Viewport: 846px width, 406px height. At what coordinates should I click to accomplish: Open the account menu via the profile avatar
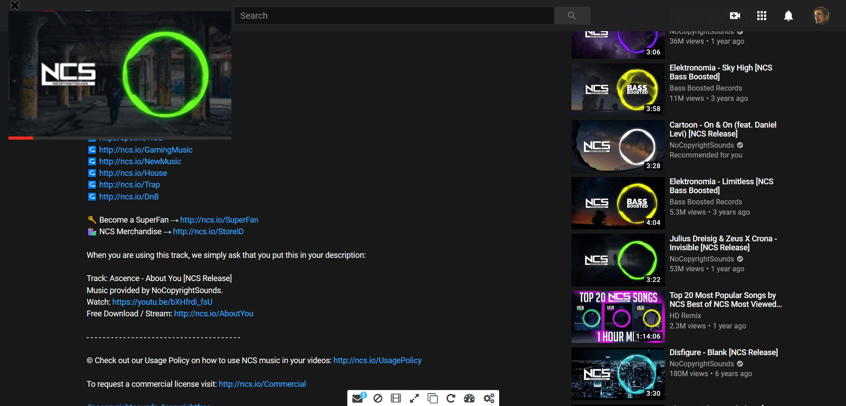click(821, 15)
